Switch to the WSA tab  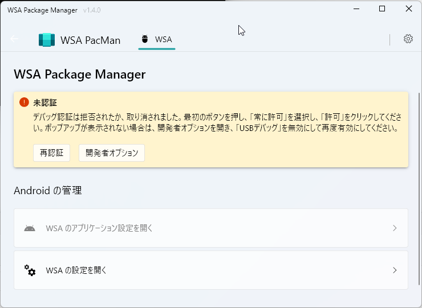pyautogui.click(x=157, y=40)
